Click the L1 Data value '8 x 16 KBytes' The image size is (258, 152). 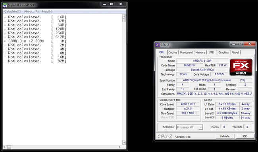coord(227,104)
